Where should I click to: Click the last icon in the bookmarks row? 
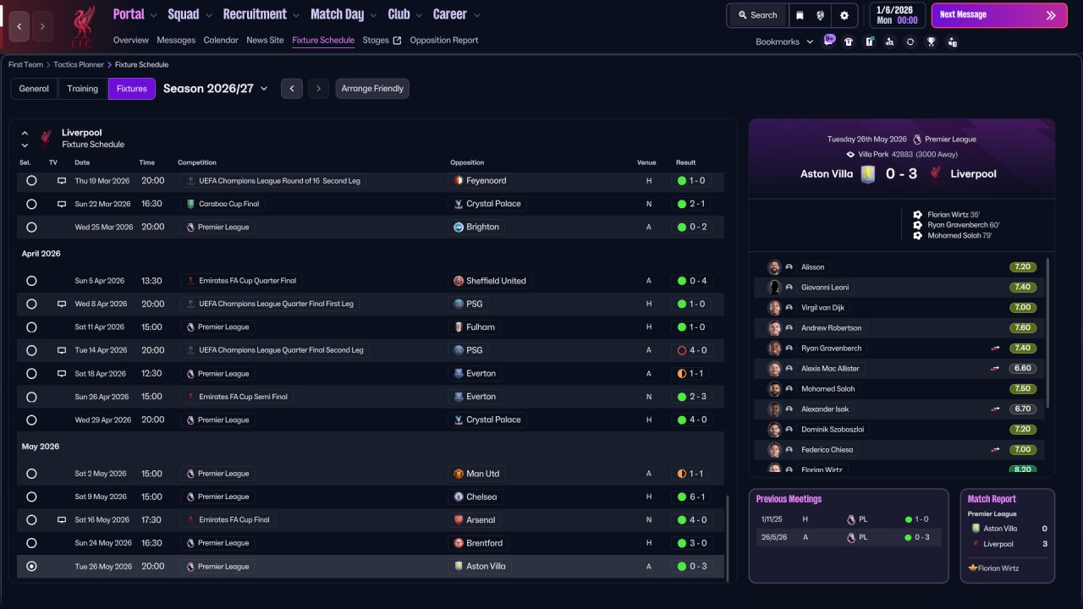[x=953, y=41]
